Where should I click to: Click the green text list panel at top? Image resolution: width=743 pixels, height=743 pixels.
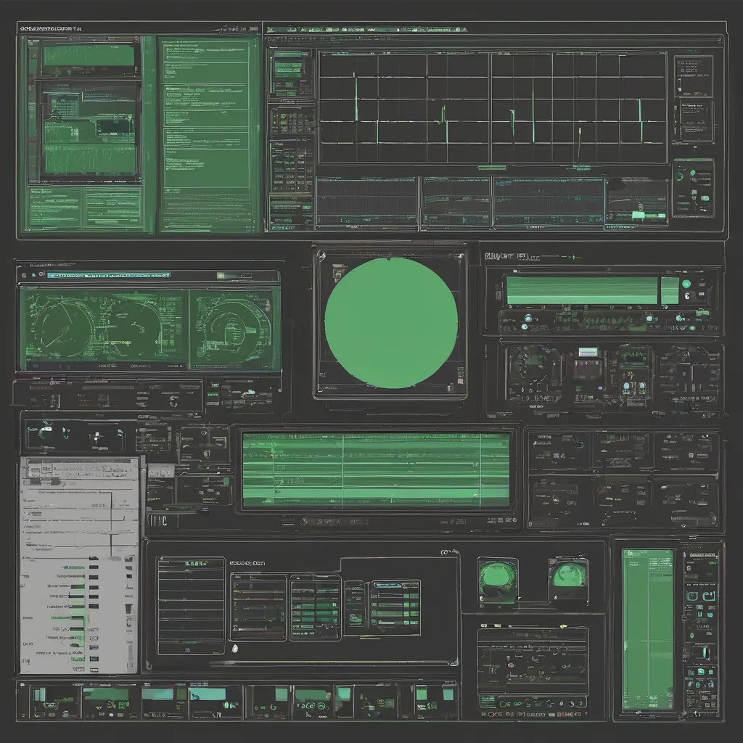coord(209,134)
